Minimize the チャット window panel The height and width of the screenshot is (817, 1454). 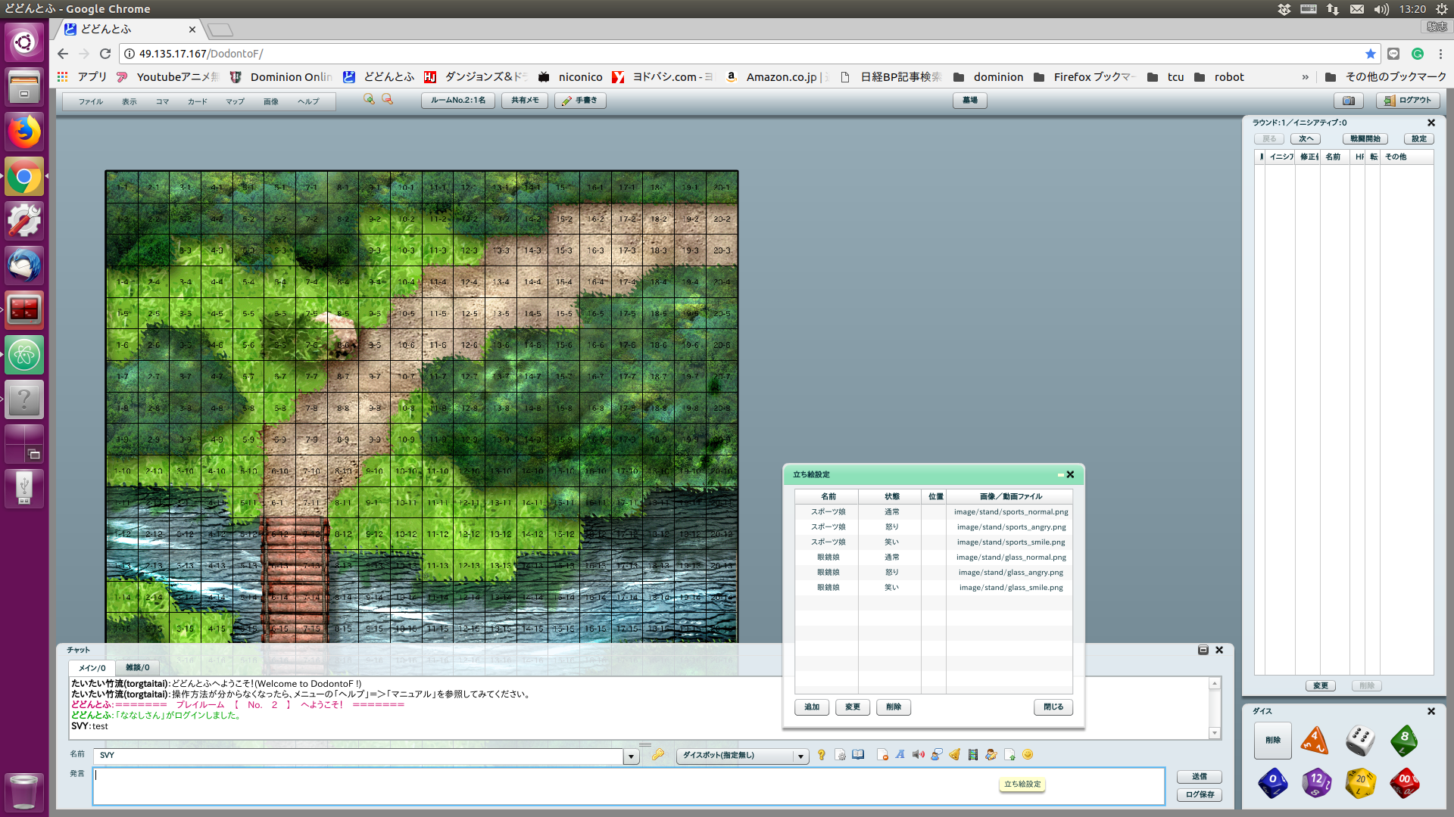point(1203,650)
